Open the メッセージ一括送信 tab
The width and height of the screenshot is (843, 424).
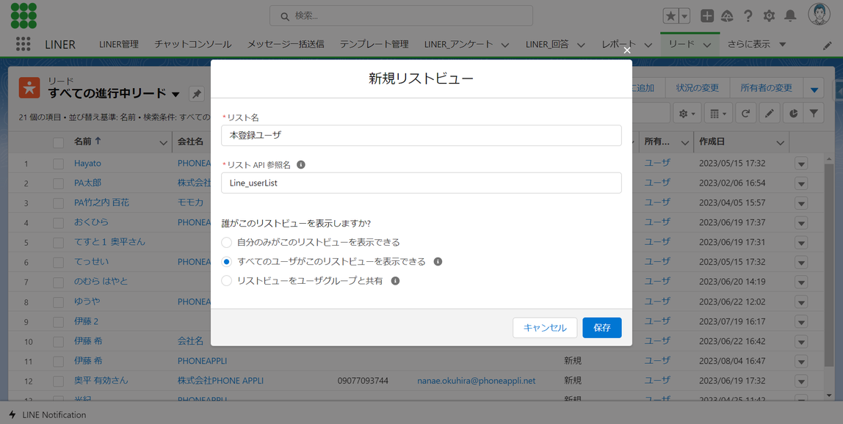[x=286, y=44]
